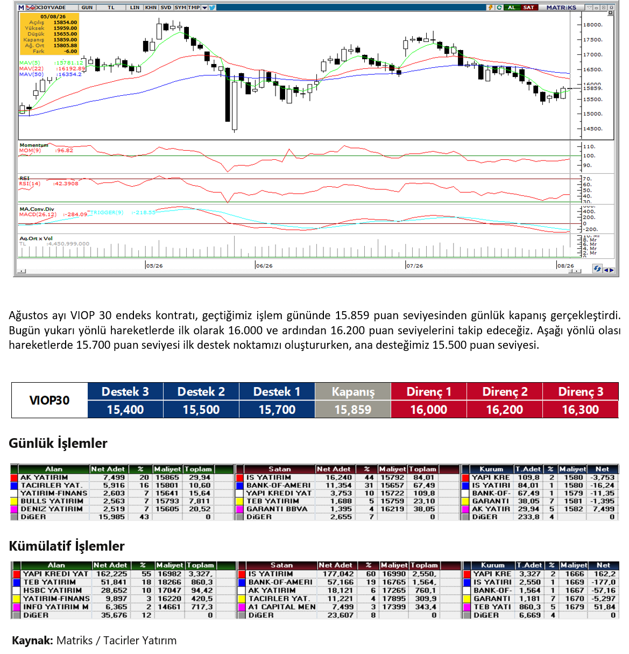This screenshot has height=654, width=629.
Task: Click the Alan column header in Günlük İşlemler
Action: (x=54, y=469)
